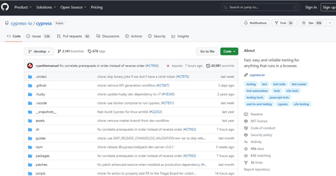Switch to the Code tab
The width and height of the screenshot is (336, 176).
tap(14, 36)
